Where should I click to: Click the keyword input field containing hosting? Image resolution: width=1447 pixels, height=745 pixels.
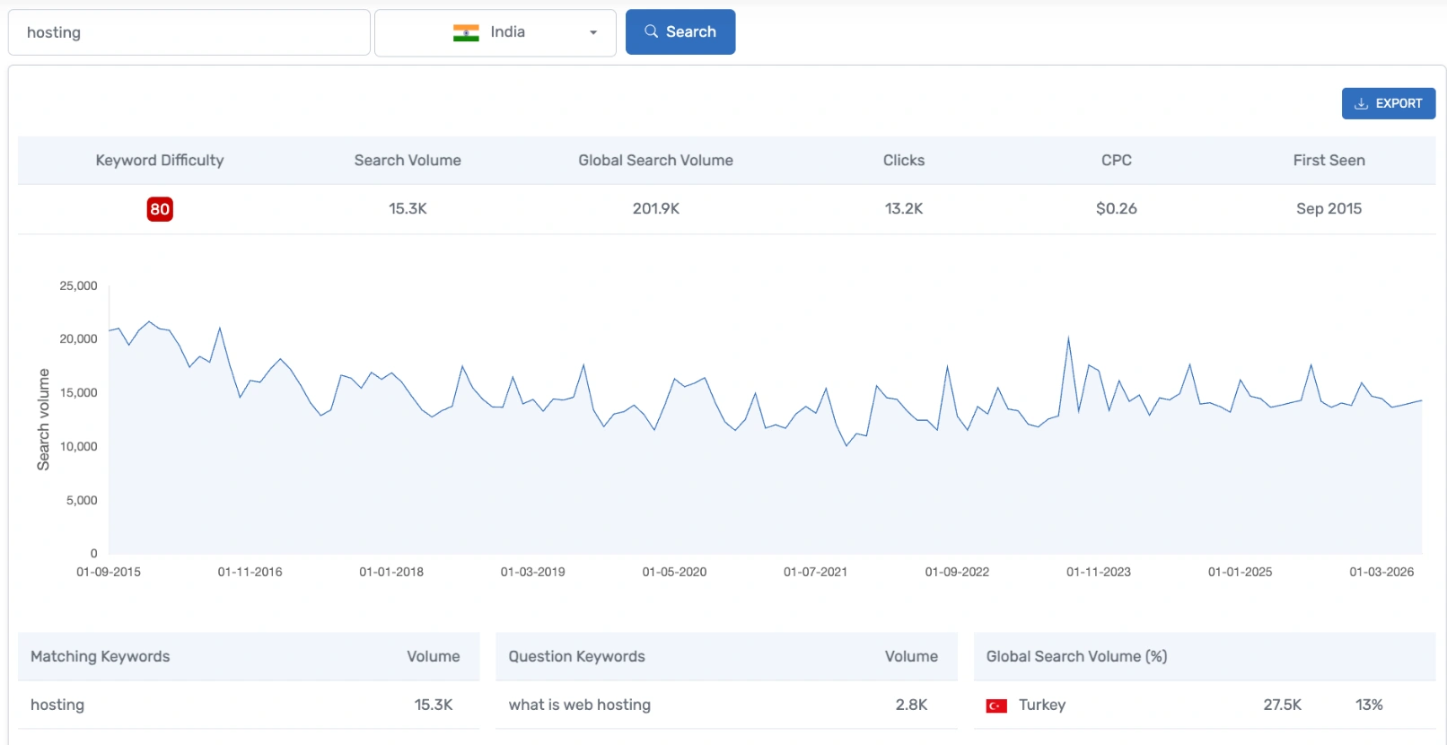click(189, 32)
